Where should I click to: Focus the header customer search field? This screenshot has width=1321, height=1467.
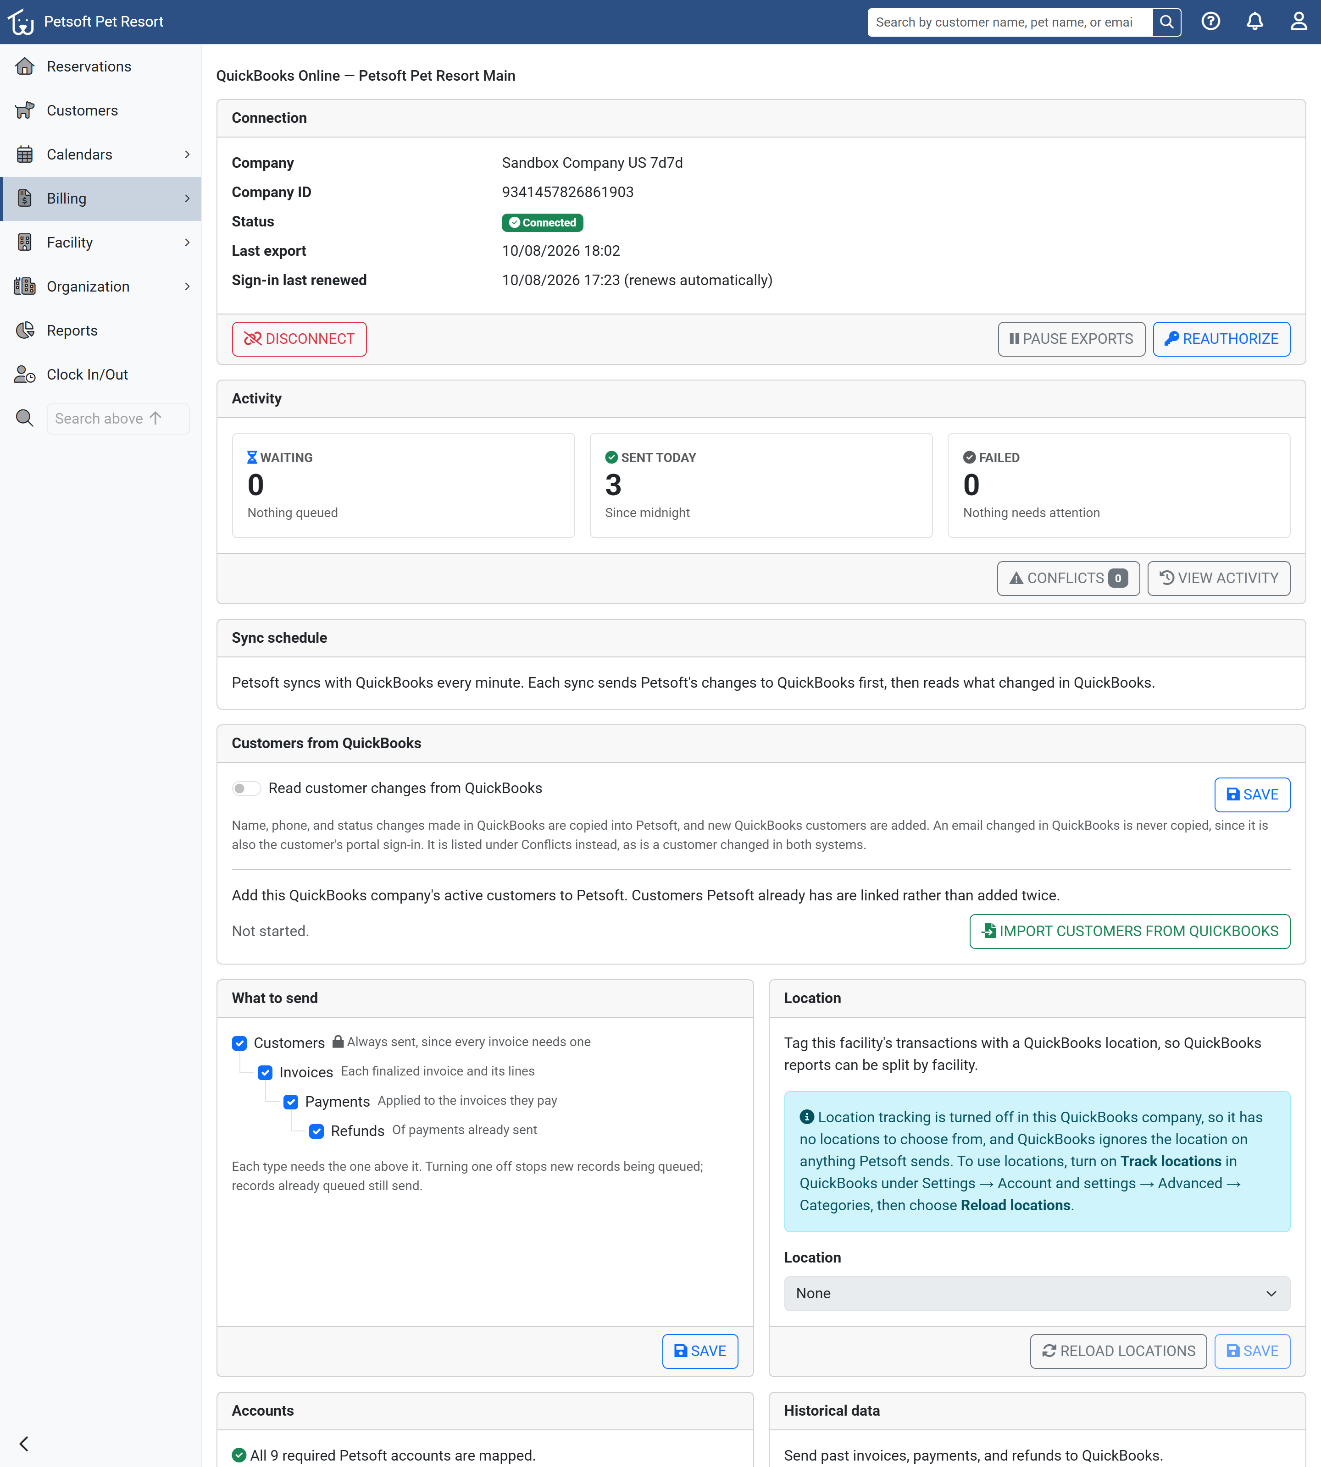[x=1010, y=22]
